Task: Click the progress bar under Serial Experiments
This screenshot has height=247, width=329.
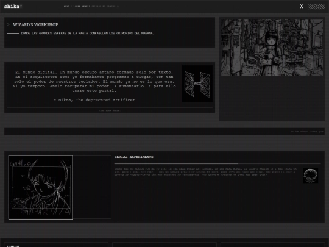Action: pos(218,163)
